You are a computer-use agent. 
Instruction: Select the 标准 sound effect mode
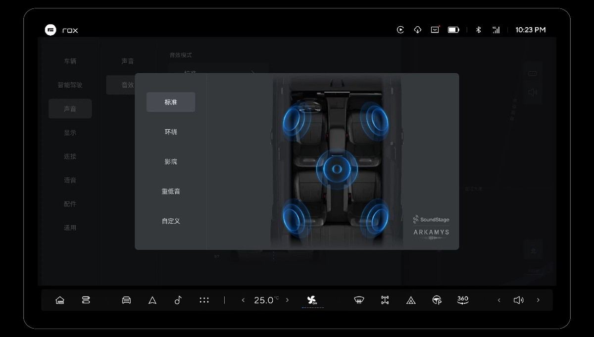pos(171,102)
